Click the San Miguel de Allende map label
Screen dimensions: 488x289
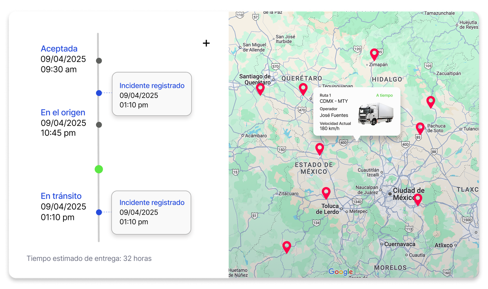pos(254,47)
